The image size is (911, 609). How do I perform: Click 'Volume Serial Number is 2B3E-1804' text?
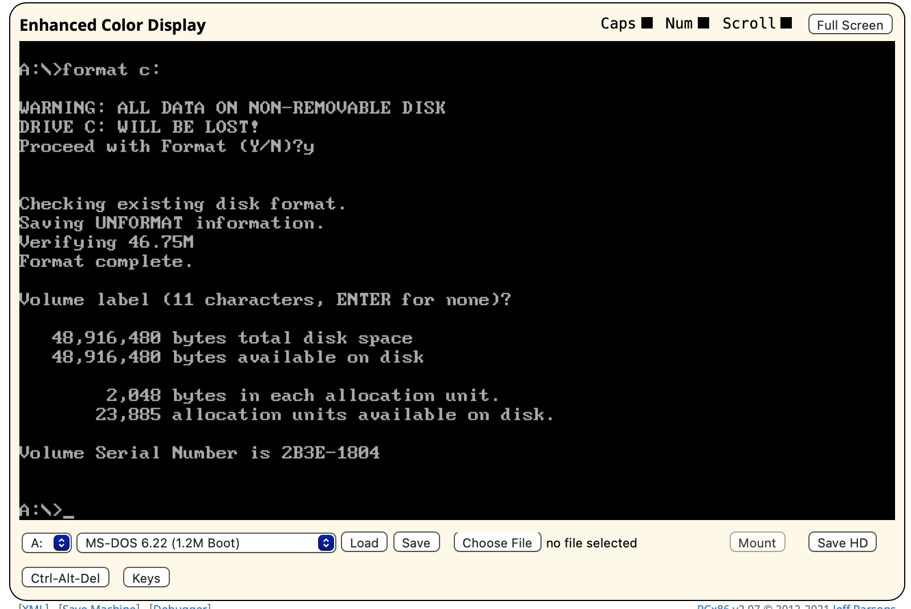[x=200, y=453]
